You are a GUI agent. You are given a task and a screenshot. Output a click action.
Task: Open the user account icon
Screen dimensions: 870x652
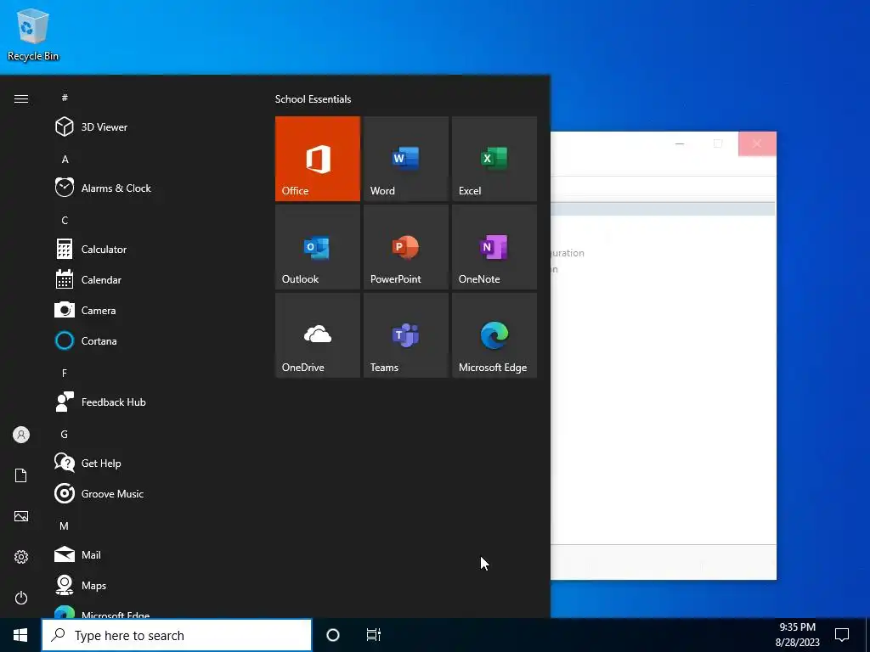click(21, 435)
